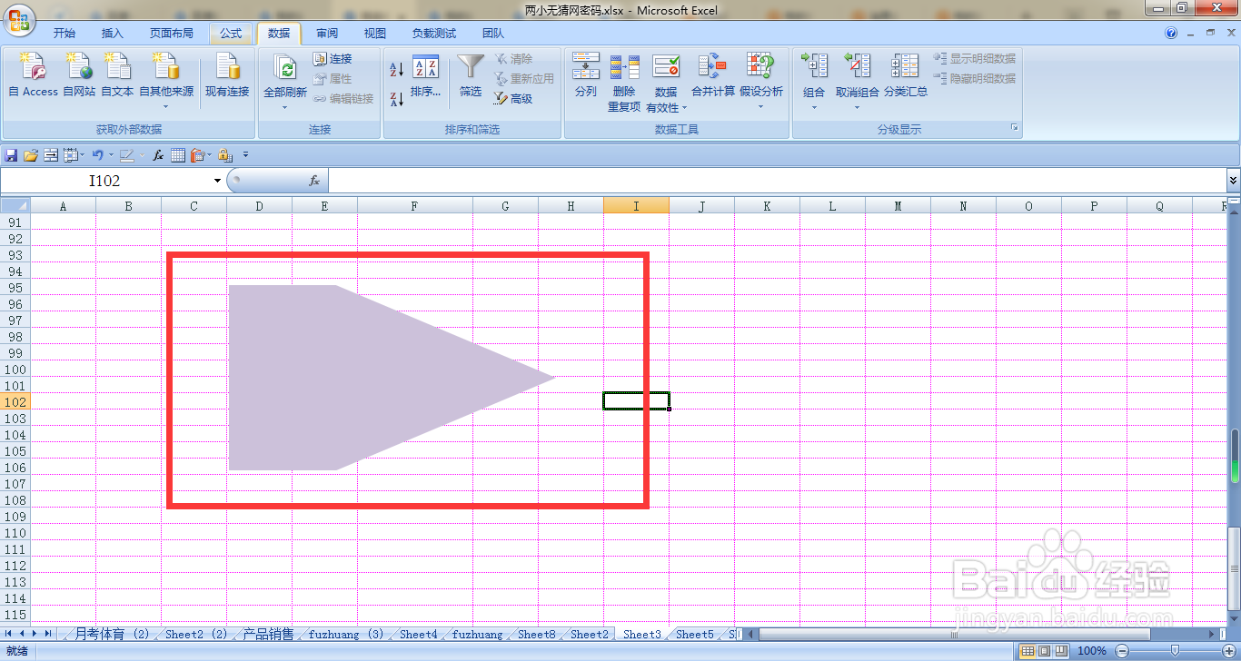Click the Open folder icon in quick access
This screenshot has width=1241, height=661.
pyautogui.click(x=31, y=155)
